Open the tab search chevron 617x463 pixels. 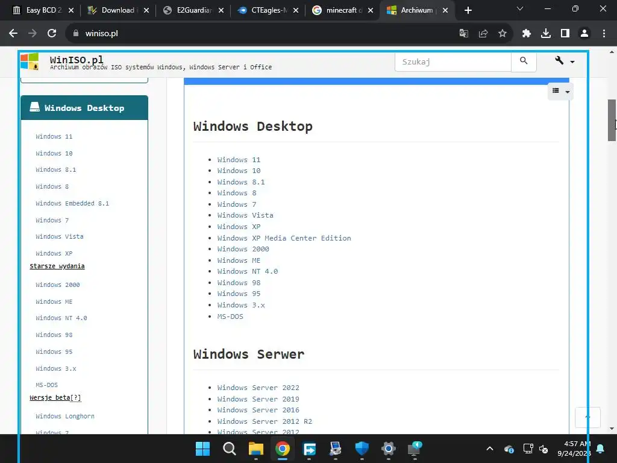pyautogui.click(x=520, y=8)
